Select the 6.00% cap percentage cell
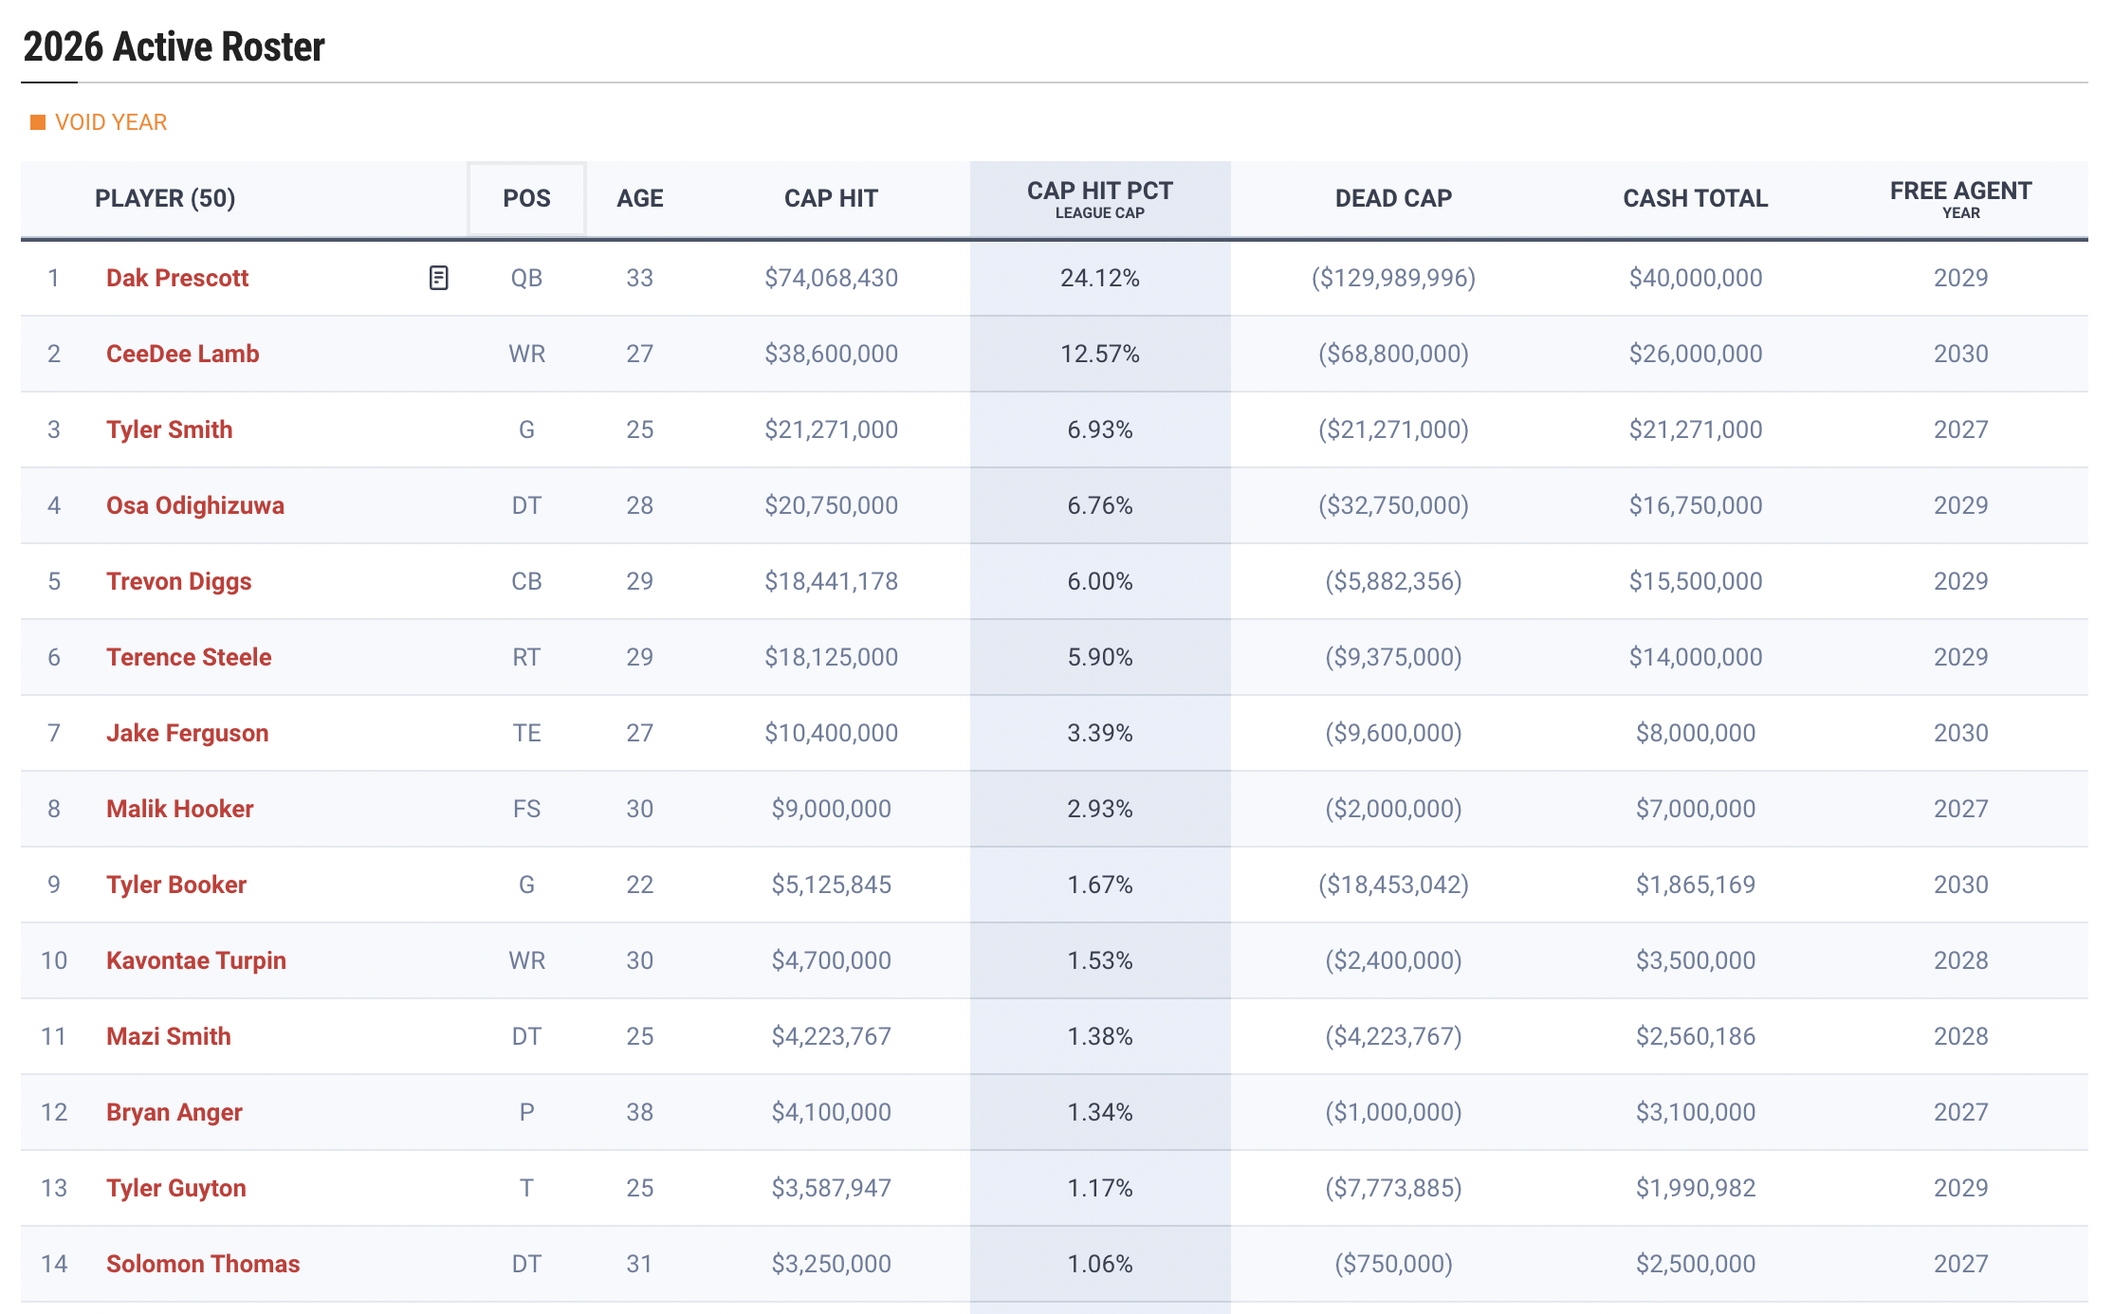2113x1314 pixels. [1100, 581]
